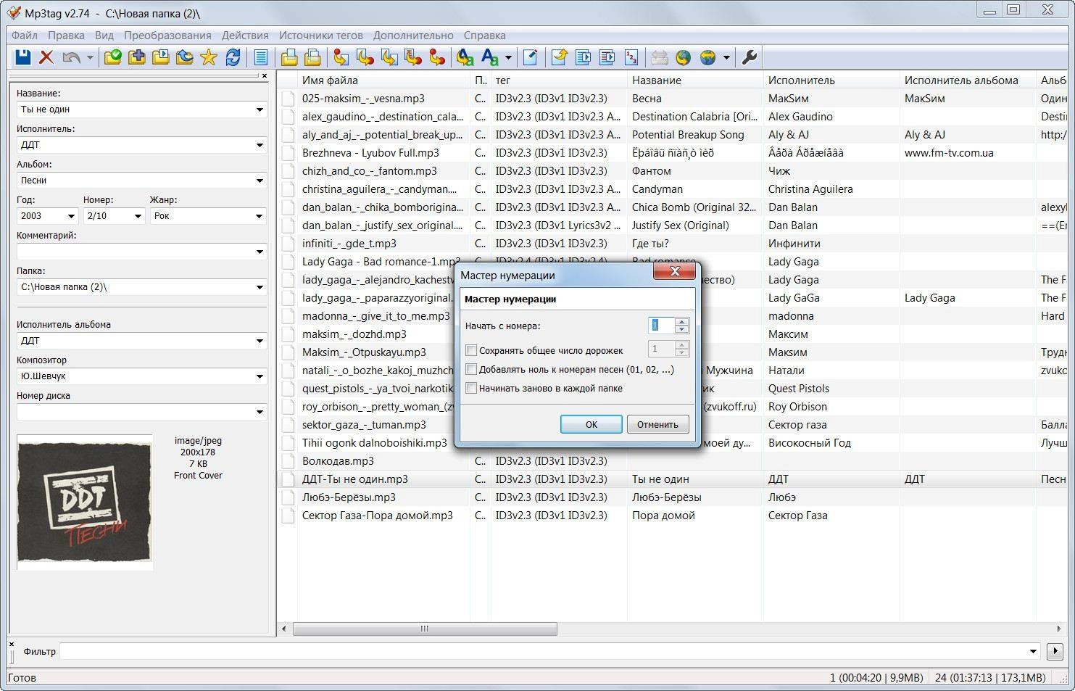1075x691 pixels.
Task: Click the Change directory folder icon with green check
Action: click(x=113, y=57)
